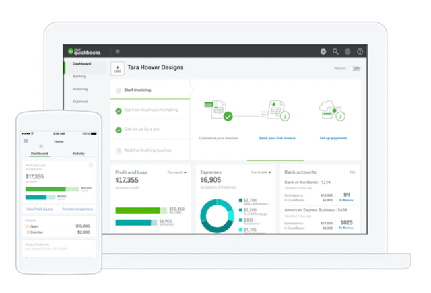Tap the phone battery status icon
431x293 pixels.
(x=94, y=133)
